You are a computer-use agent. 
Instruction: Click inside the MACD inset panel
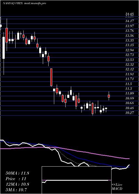(76, 180)
